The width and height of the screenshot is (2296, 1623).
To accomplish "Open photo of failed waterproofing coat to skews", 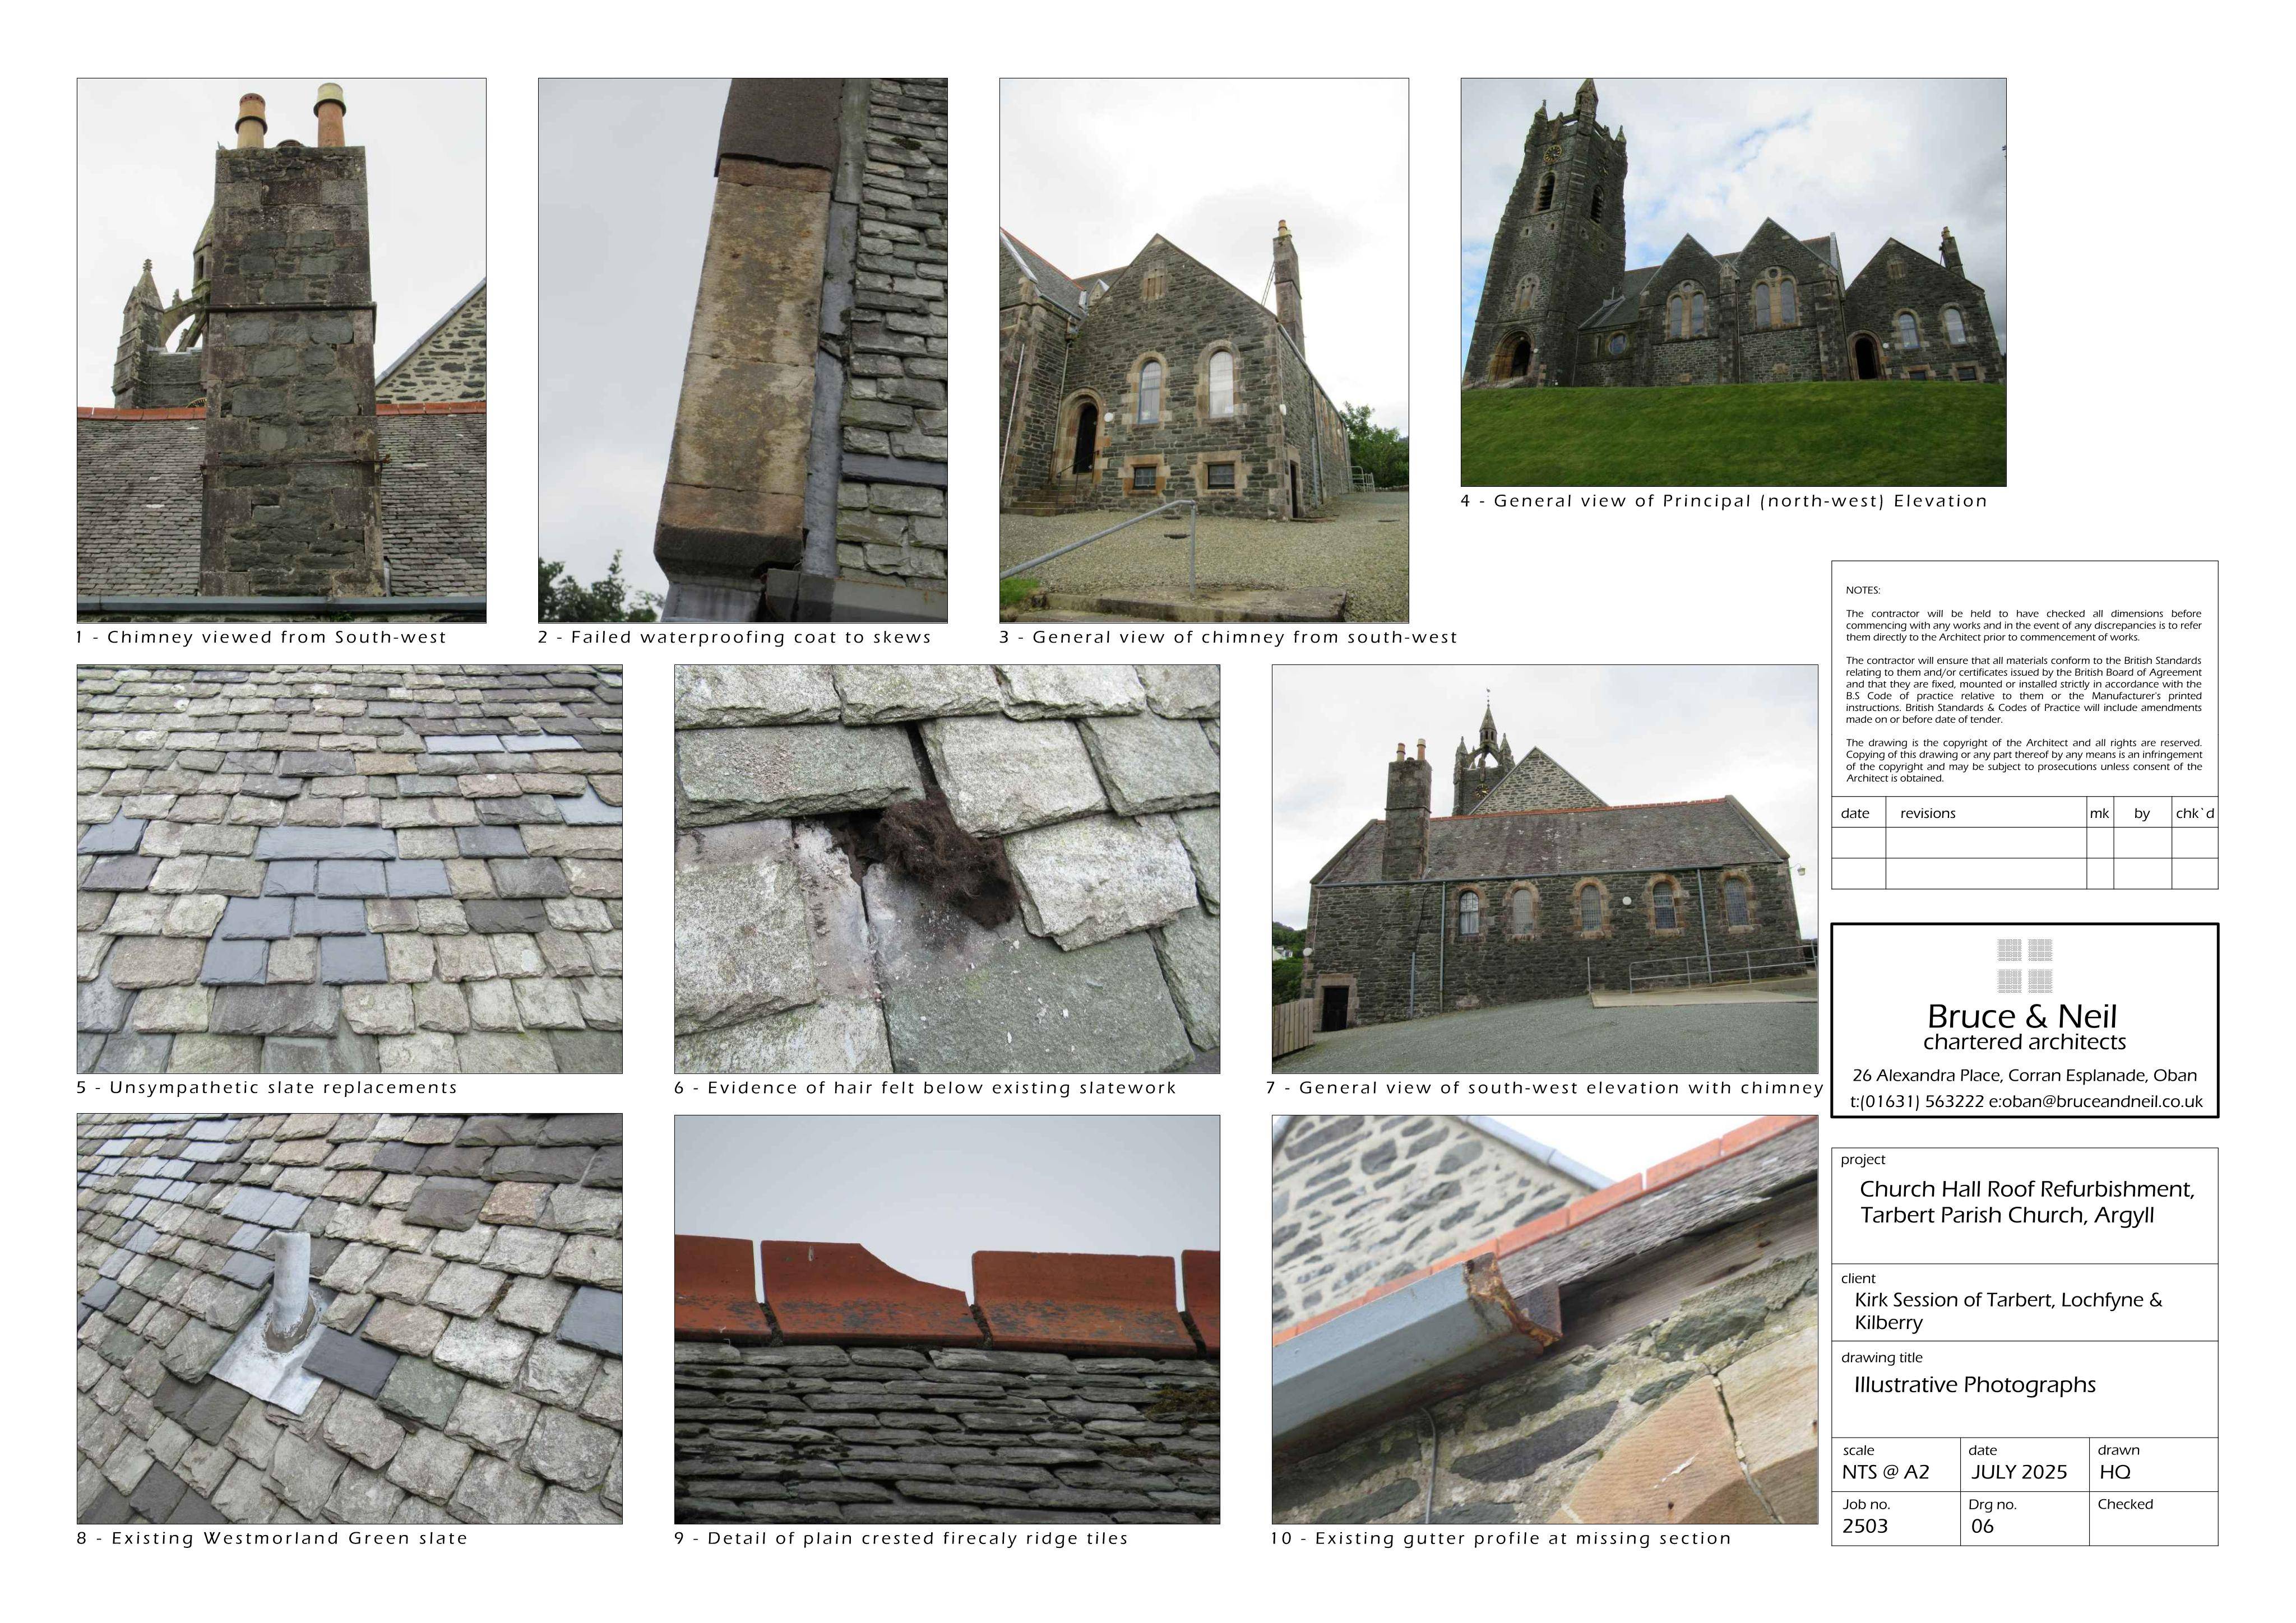I will [743, 351].
